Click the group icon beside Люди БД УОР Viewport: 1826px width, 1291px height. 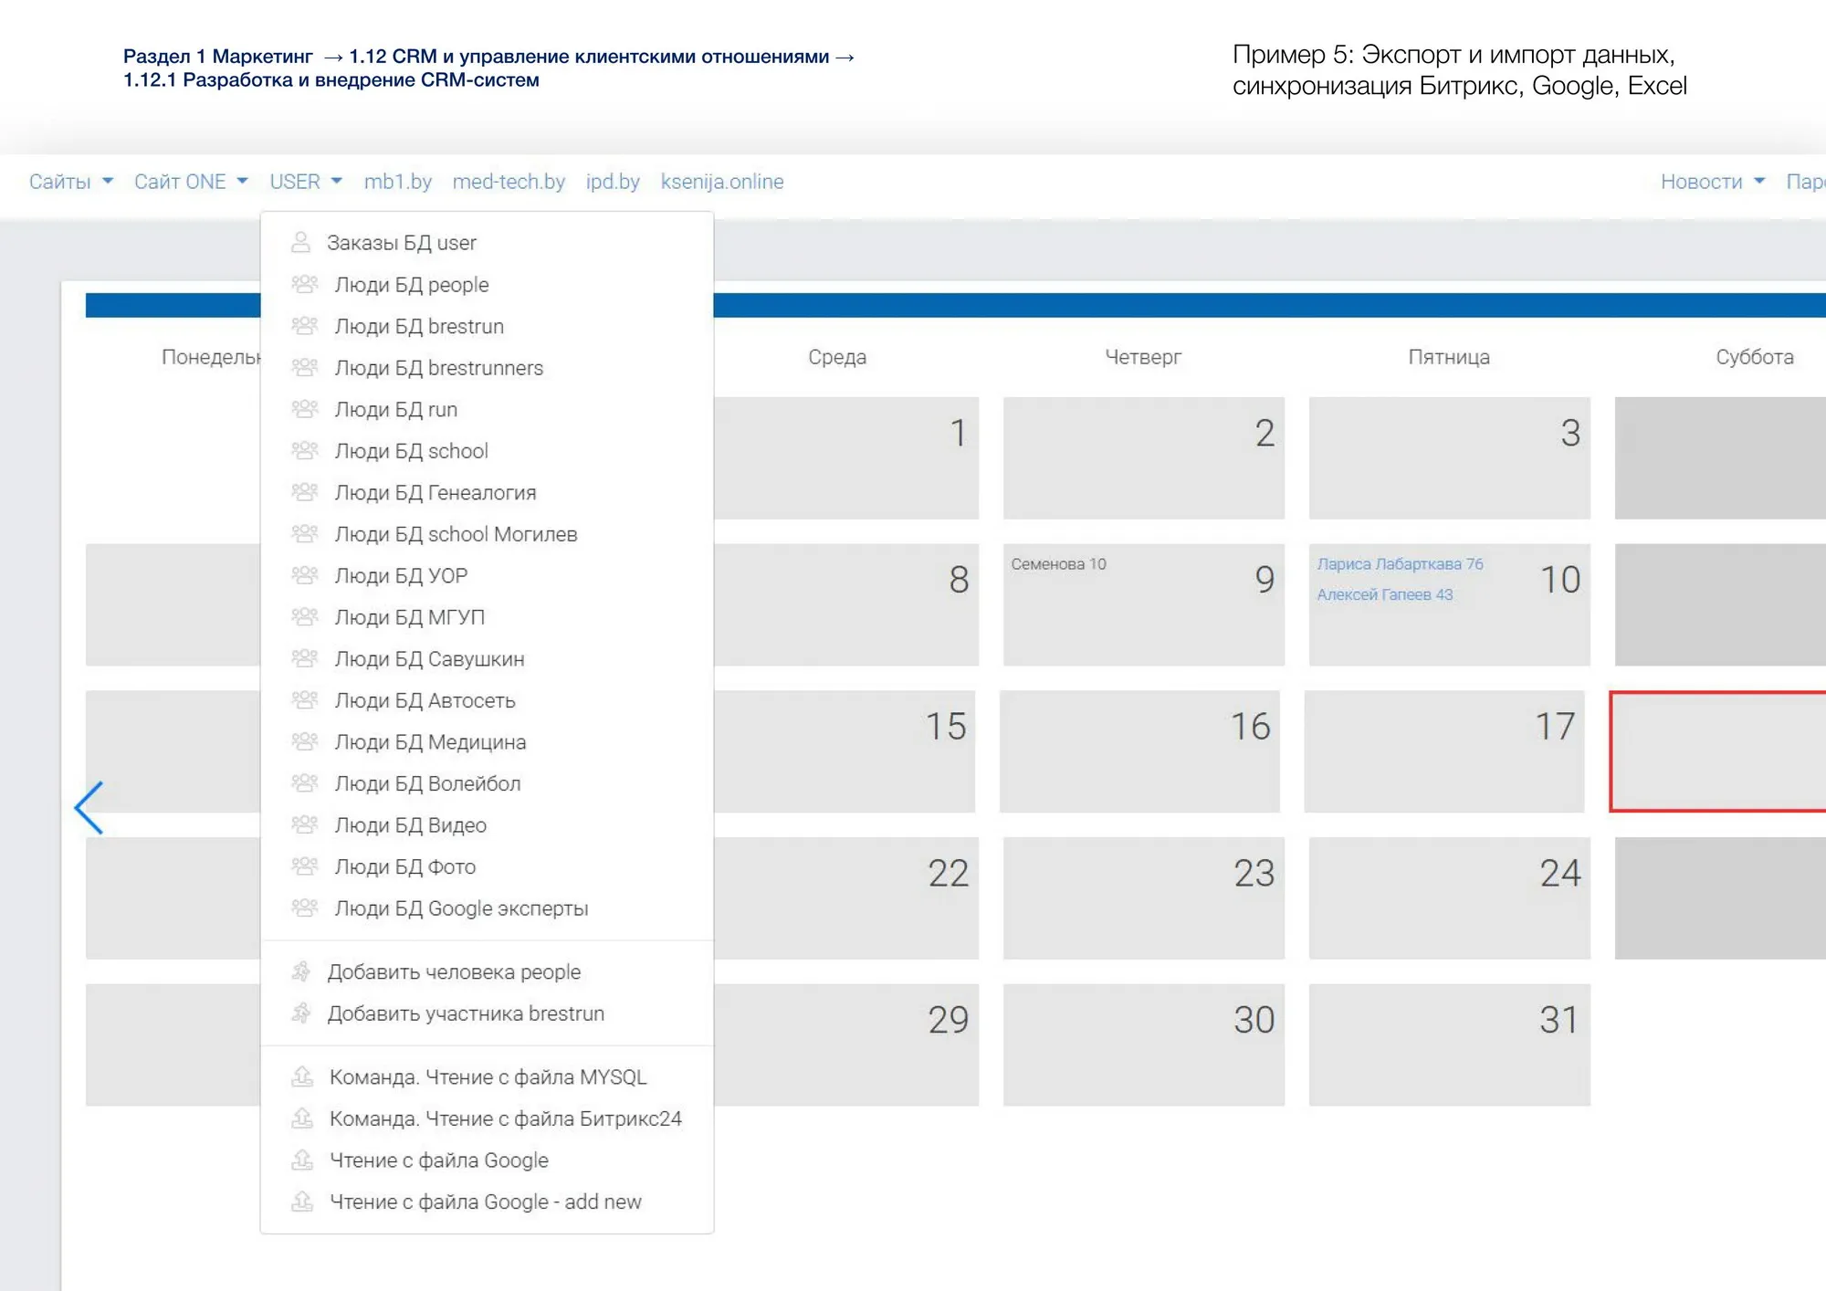pyautogui.click(x=304, y=575)
